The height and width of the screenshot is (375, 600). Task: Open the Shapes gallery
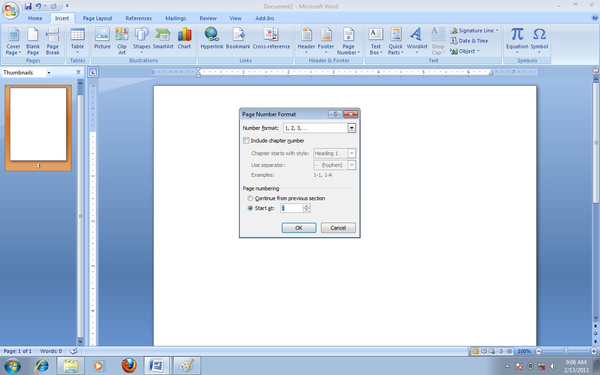coord(142,41)
